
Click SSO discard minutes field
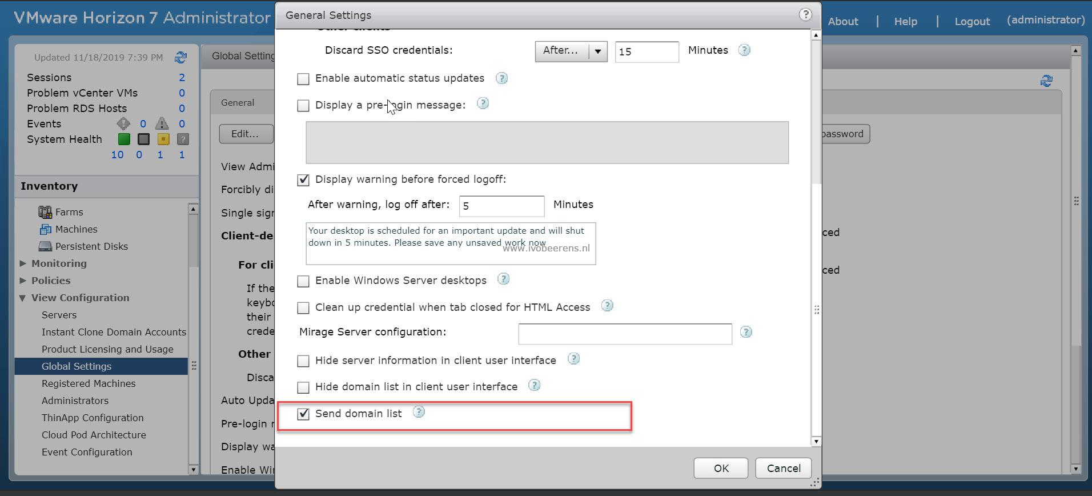click(x=647, y=51)
